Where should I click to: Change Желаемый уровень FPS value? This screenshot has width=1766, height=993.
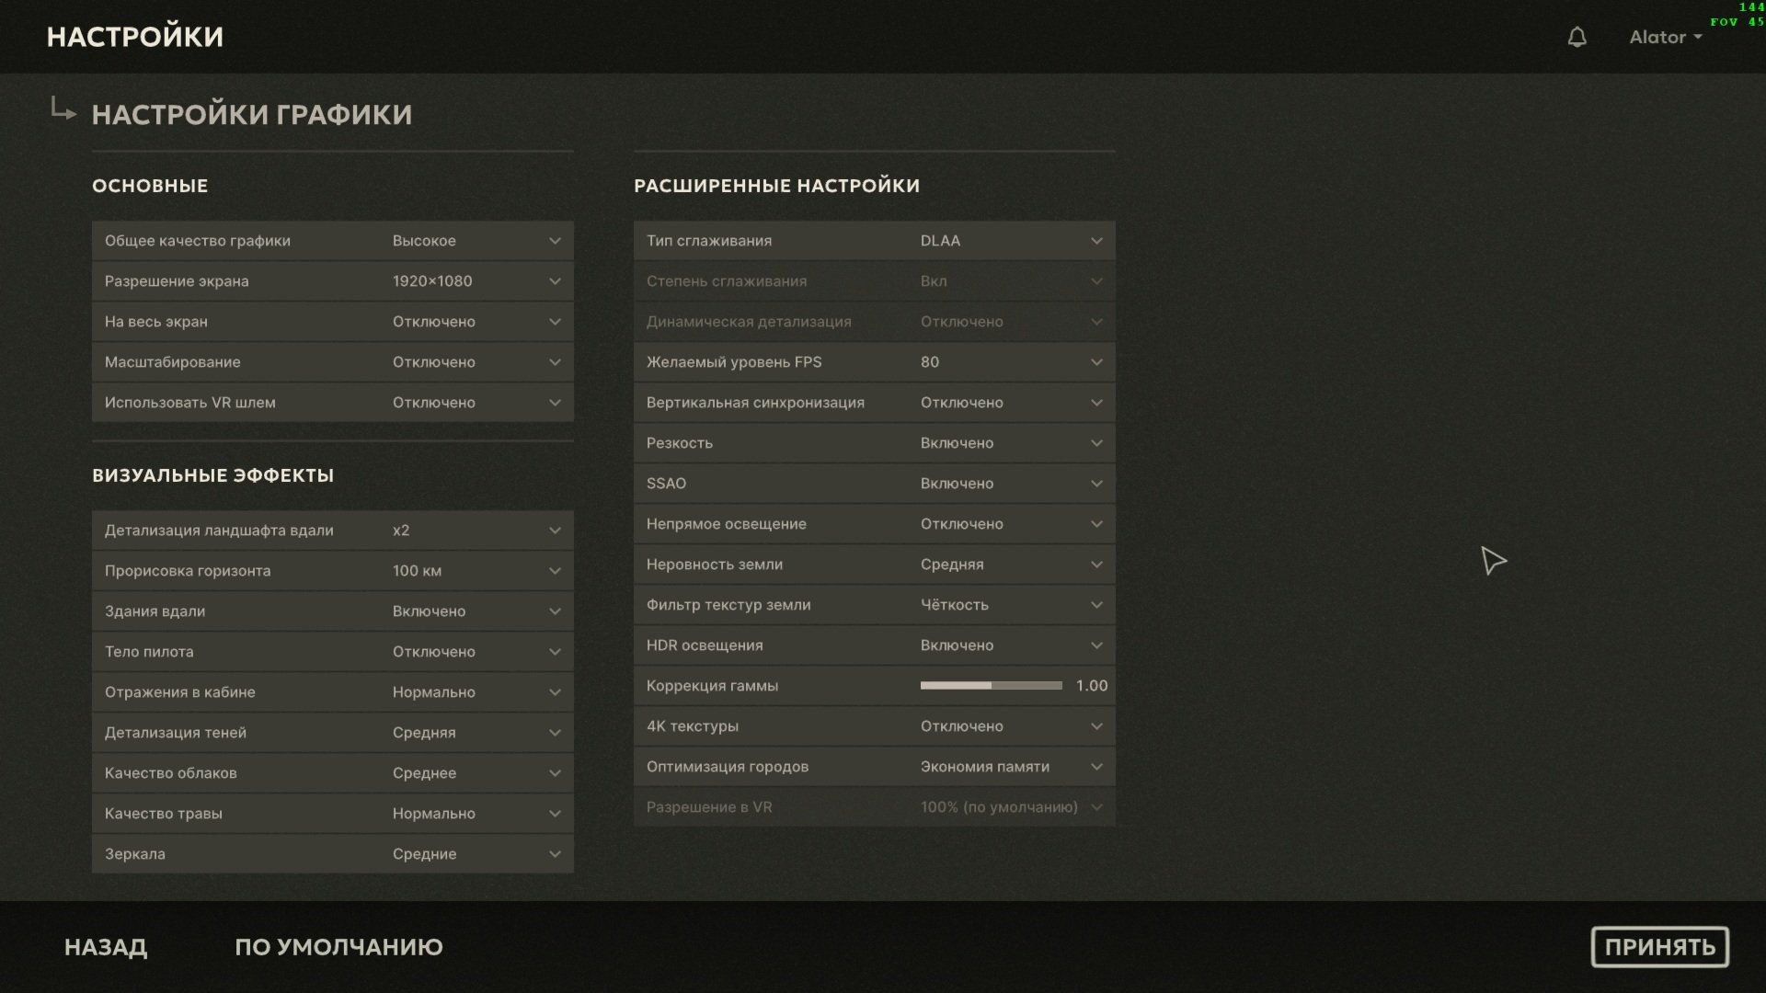coord(875,362)
